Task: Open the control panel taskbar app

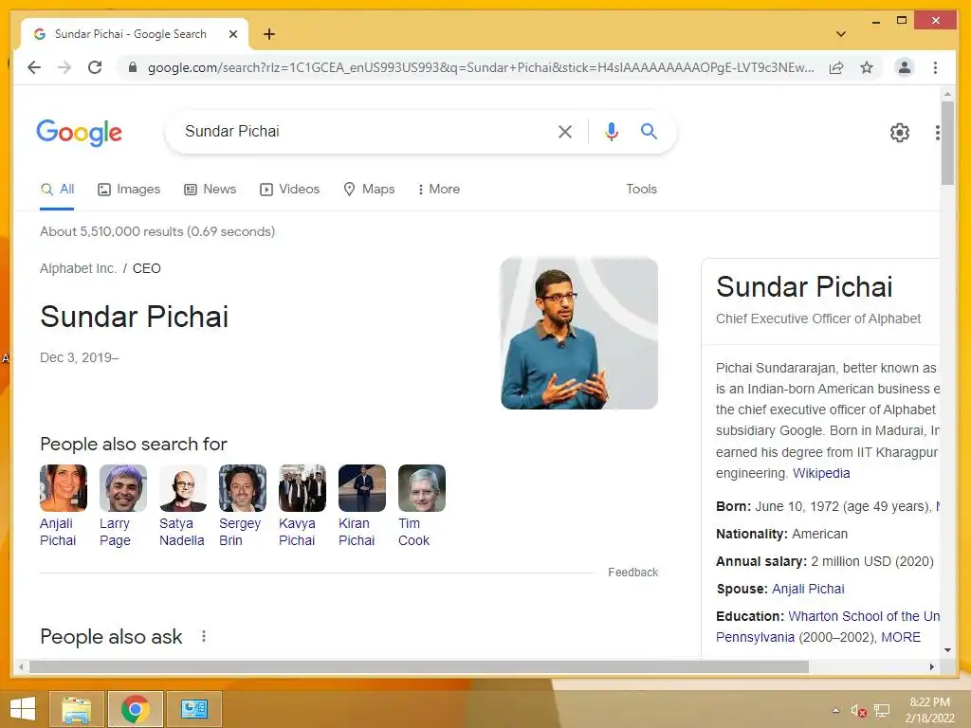Action: [x=193, y=709]
